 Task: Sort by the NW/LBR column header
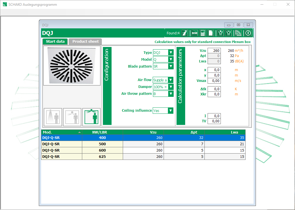click(102, 132)
